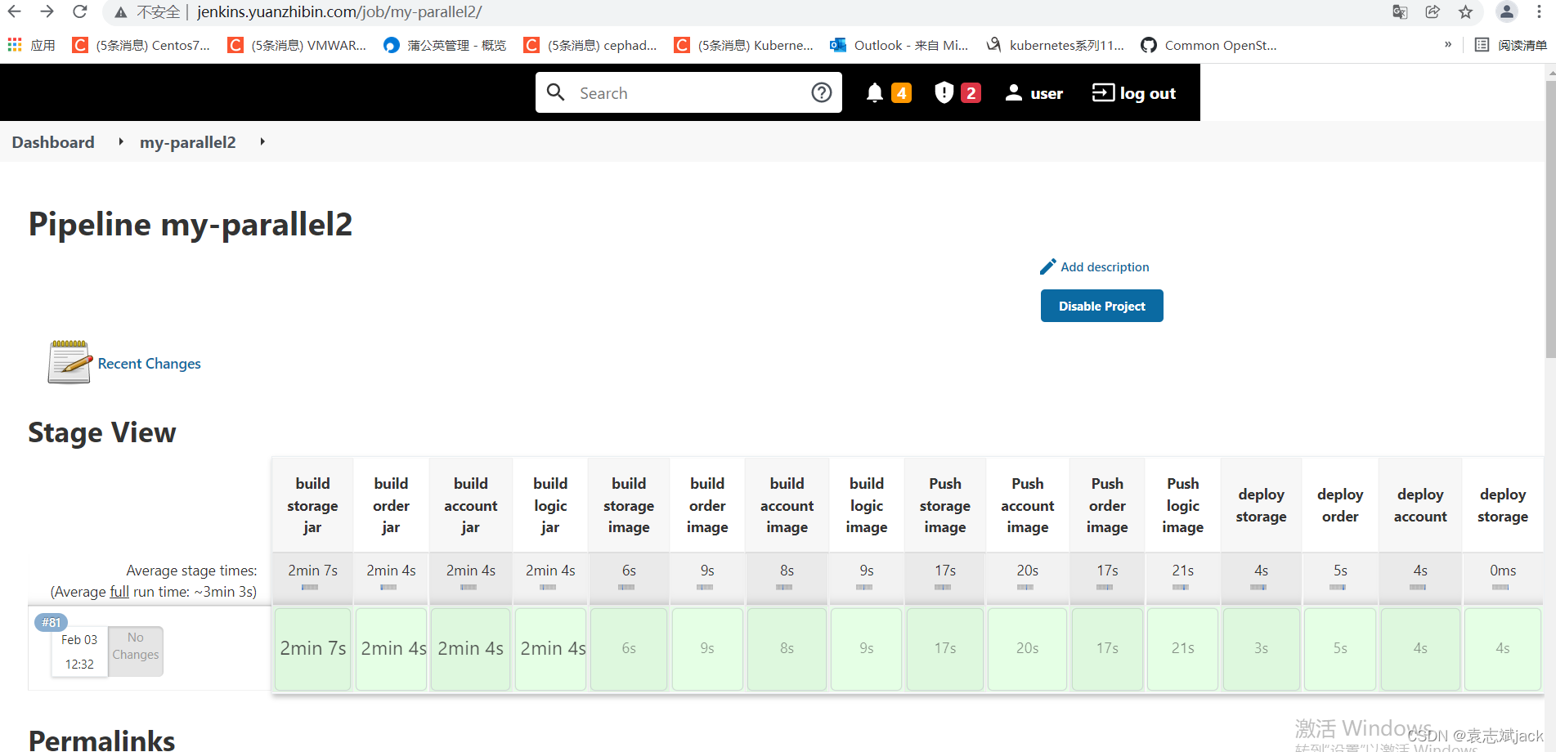Screen dimensions: 1556x752
Task: Open Recent Changes link
Action: 149,364
